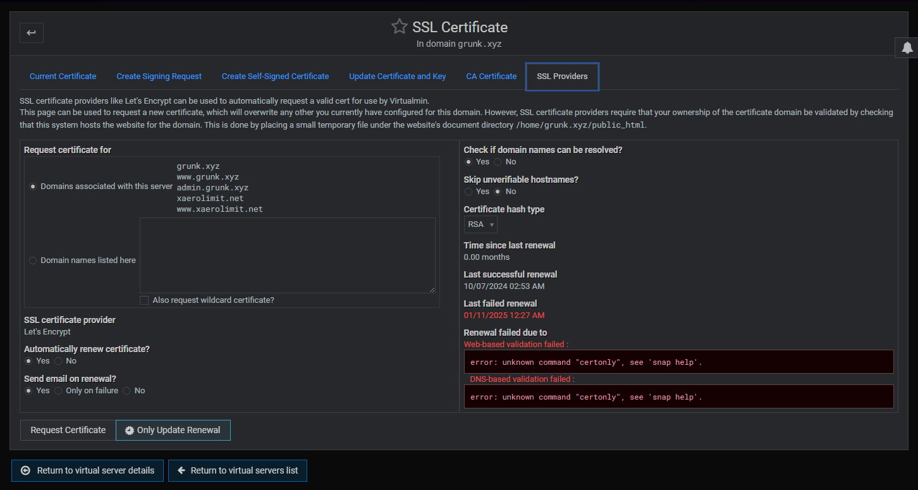Click the www.xaerolimit.net domain entry

220,209
